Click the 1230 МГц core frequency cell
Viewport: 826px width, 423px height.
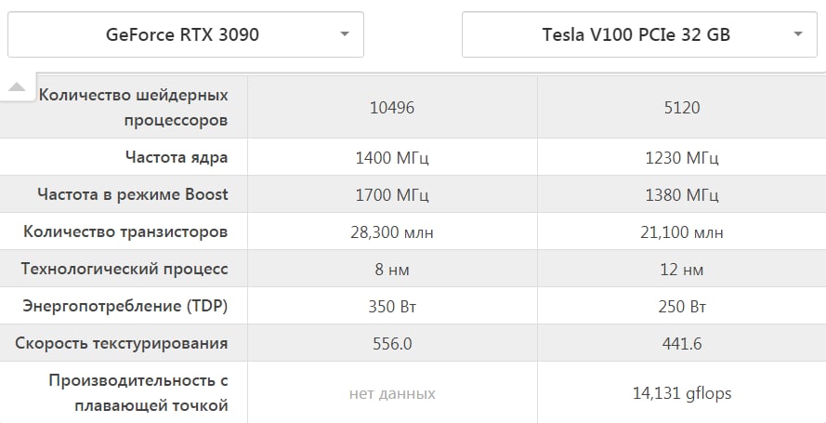click(682, 157)
